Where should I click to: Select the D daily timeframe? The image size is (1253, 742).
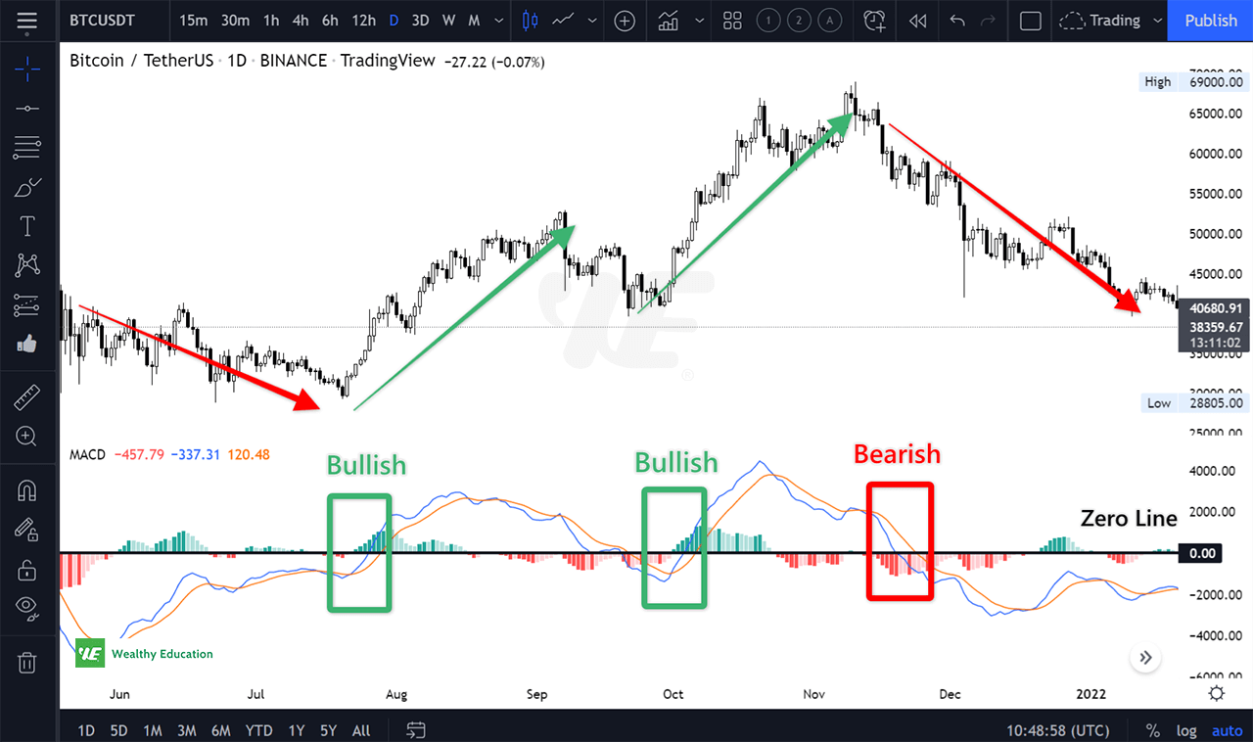point(394,21)
